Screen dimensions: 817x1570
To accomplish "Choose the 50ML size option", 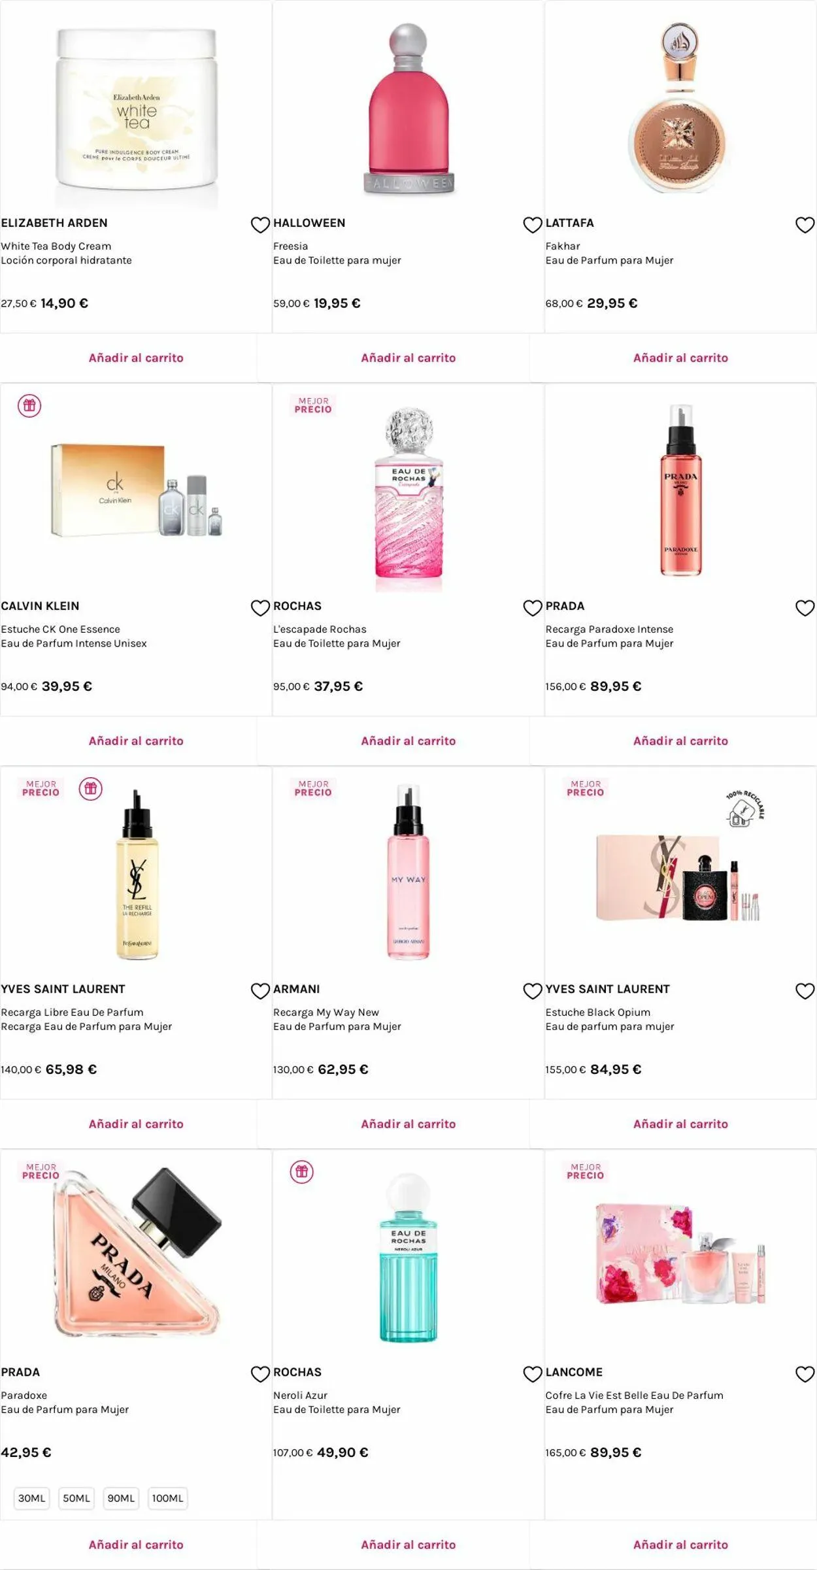I will [x=76, y=1498].
